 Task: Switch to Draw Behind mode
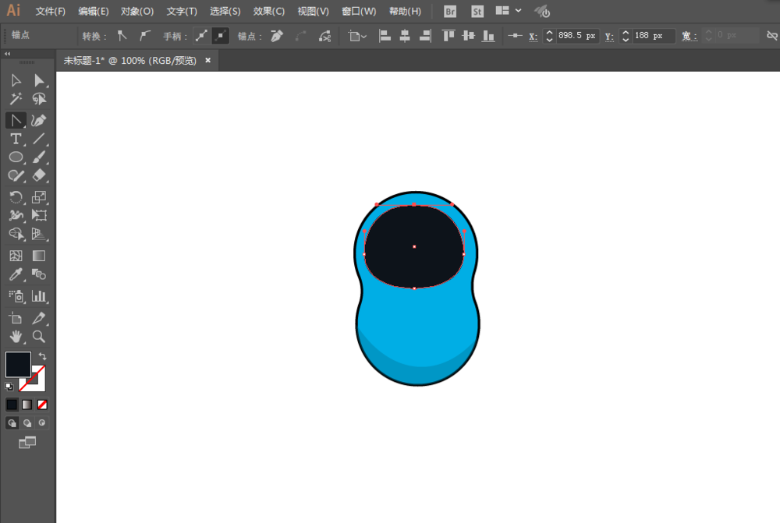point(27,423)
